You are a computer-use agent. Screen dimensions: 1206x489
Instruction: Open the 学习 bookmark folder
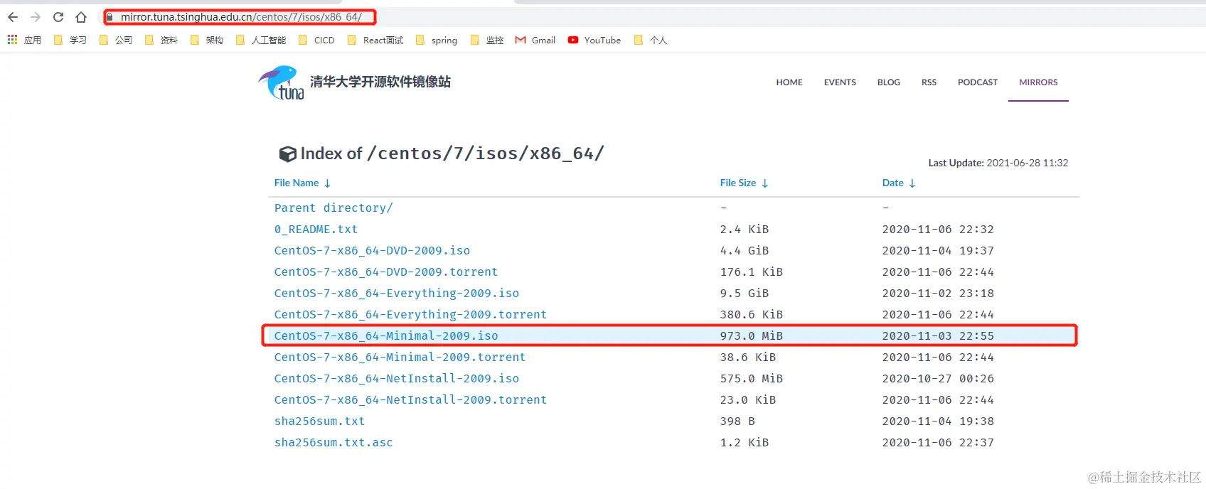click(70, 41)
